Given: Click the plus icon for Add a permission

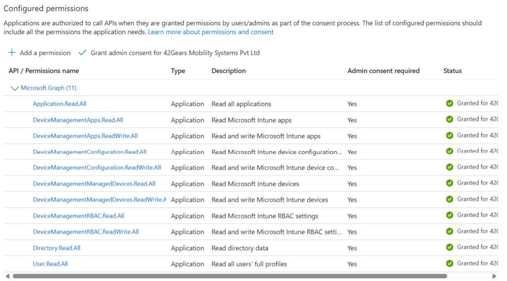Looking at the screenshot, I should 12,53.
